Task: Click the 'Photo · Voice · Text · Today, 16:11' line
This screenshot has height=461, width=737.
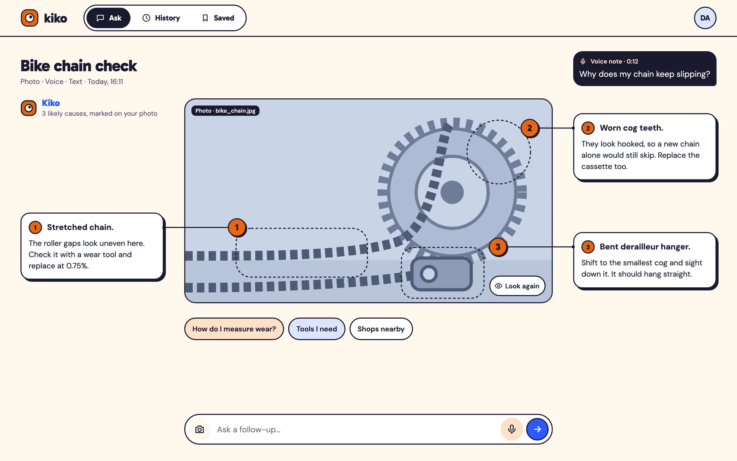Action: (x=72, y=81)
